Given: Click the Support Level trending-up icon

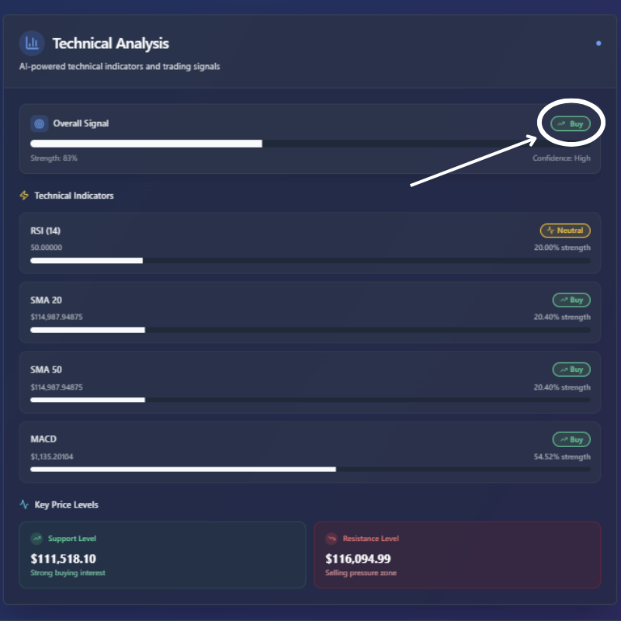Looking at the screenshot, I should 36,538.
